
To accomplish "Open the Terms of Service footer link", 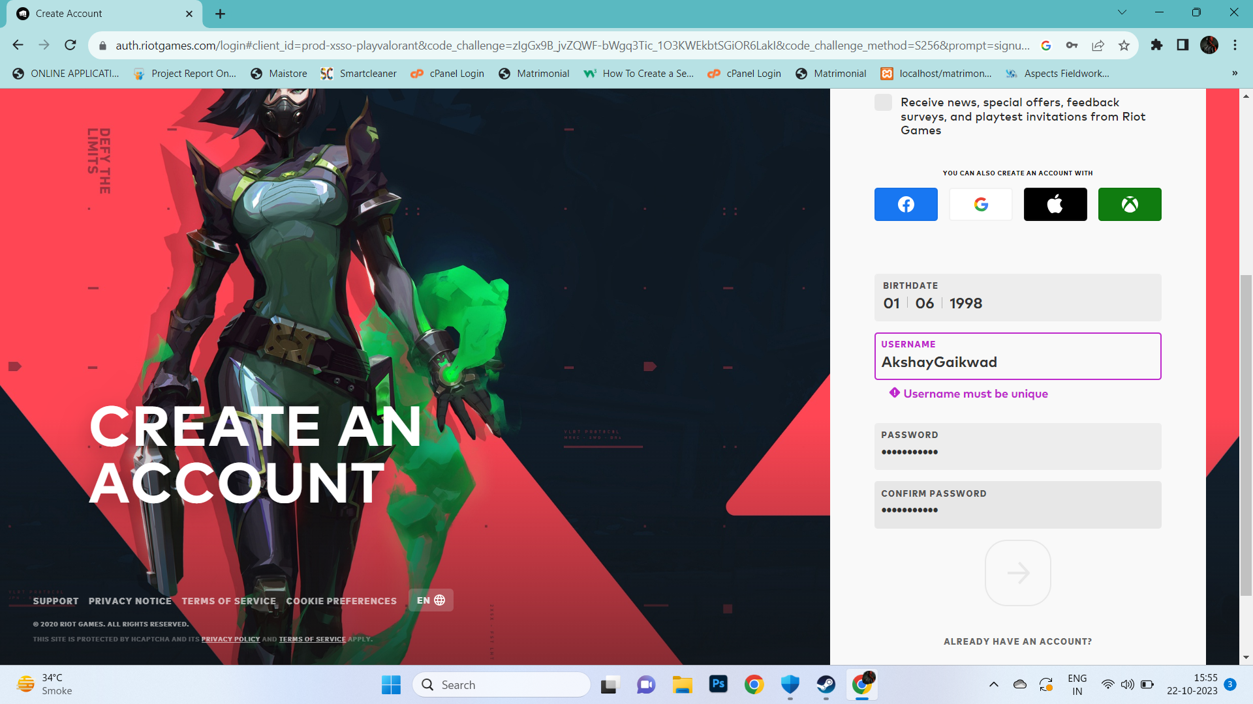I will (x=228, y=601).
